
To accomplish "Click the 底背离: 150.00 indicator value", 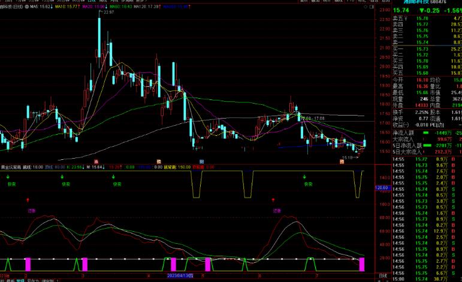I will point(177,167).
